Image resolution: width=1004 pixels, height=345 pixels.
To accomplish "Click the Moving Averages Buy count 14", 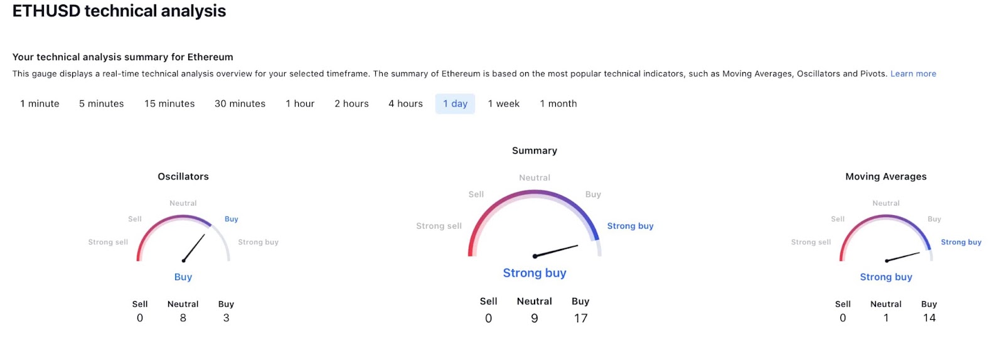I will pyautogui.click(x=929, y=318).
